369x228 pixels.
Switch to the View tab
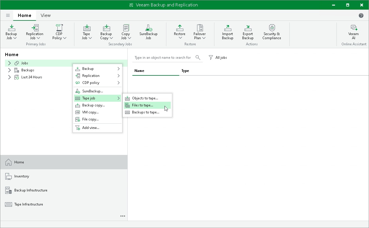coord(45,15)
